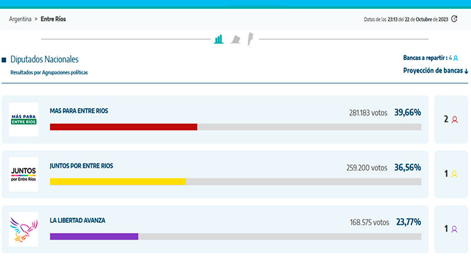Expand the Proyección de bancas arrow
This screenshot has height=264, width=471.
click(x=466, y=71)
